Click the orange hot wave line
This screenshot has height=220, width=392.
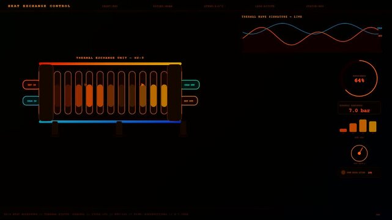(291, 45)
